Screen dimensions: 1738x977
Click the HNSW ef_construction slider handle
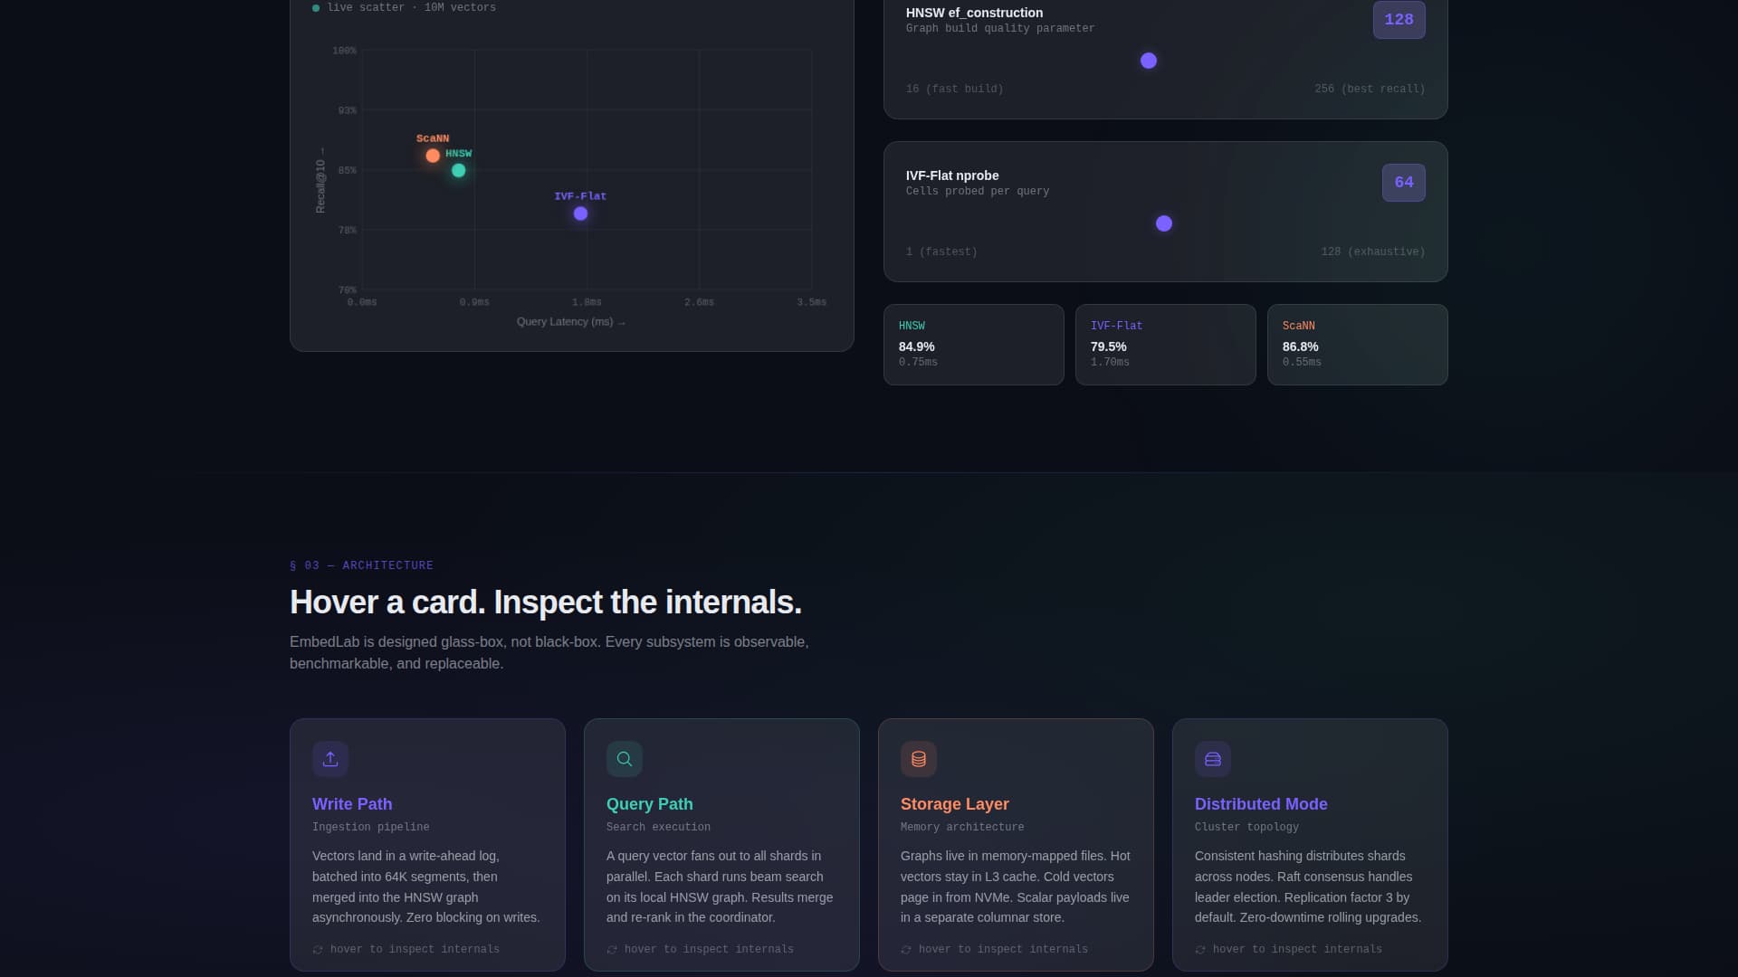pyautogui.click(x=1149, y=61)
